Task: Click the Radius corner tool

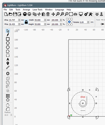Action: [x=8, y=109]
